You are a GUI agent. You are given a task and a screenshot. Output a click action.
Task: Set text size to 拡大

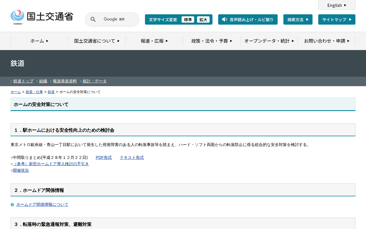(203, 19)
